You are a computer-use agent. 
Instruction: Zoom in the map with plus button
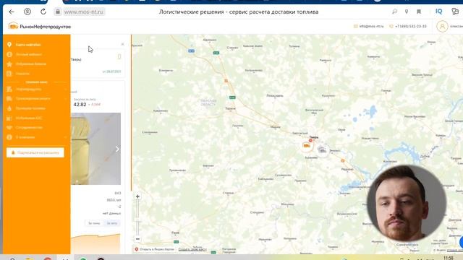coord(137,196)
